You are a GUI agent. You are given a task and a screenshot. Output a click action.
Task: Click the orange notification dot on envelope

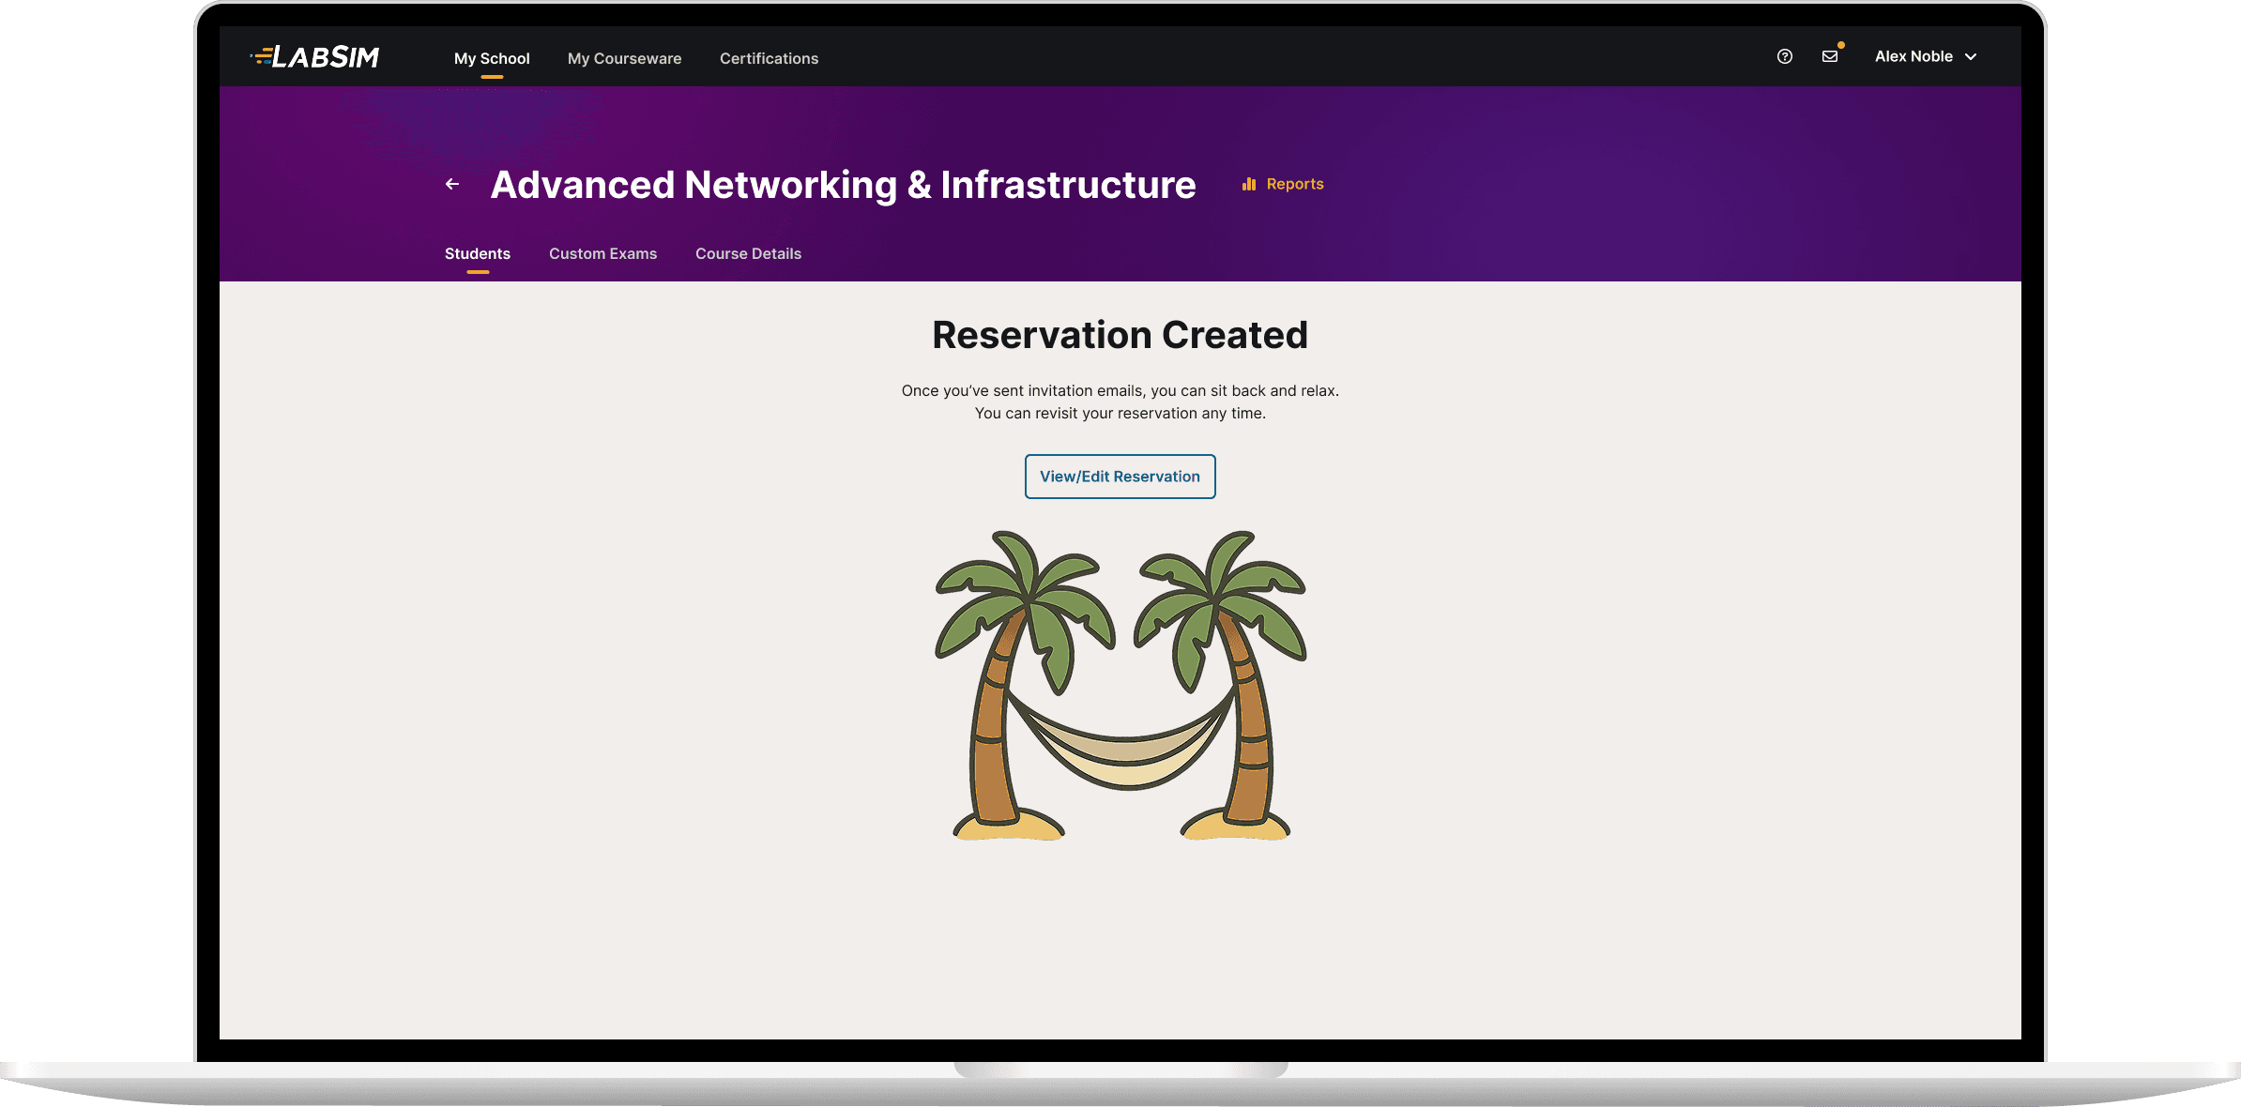(x=1841, y=45)
